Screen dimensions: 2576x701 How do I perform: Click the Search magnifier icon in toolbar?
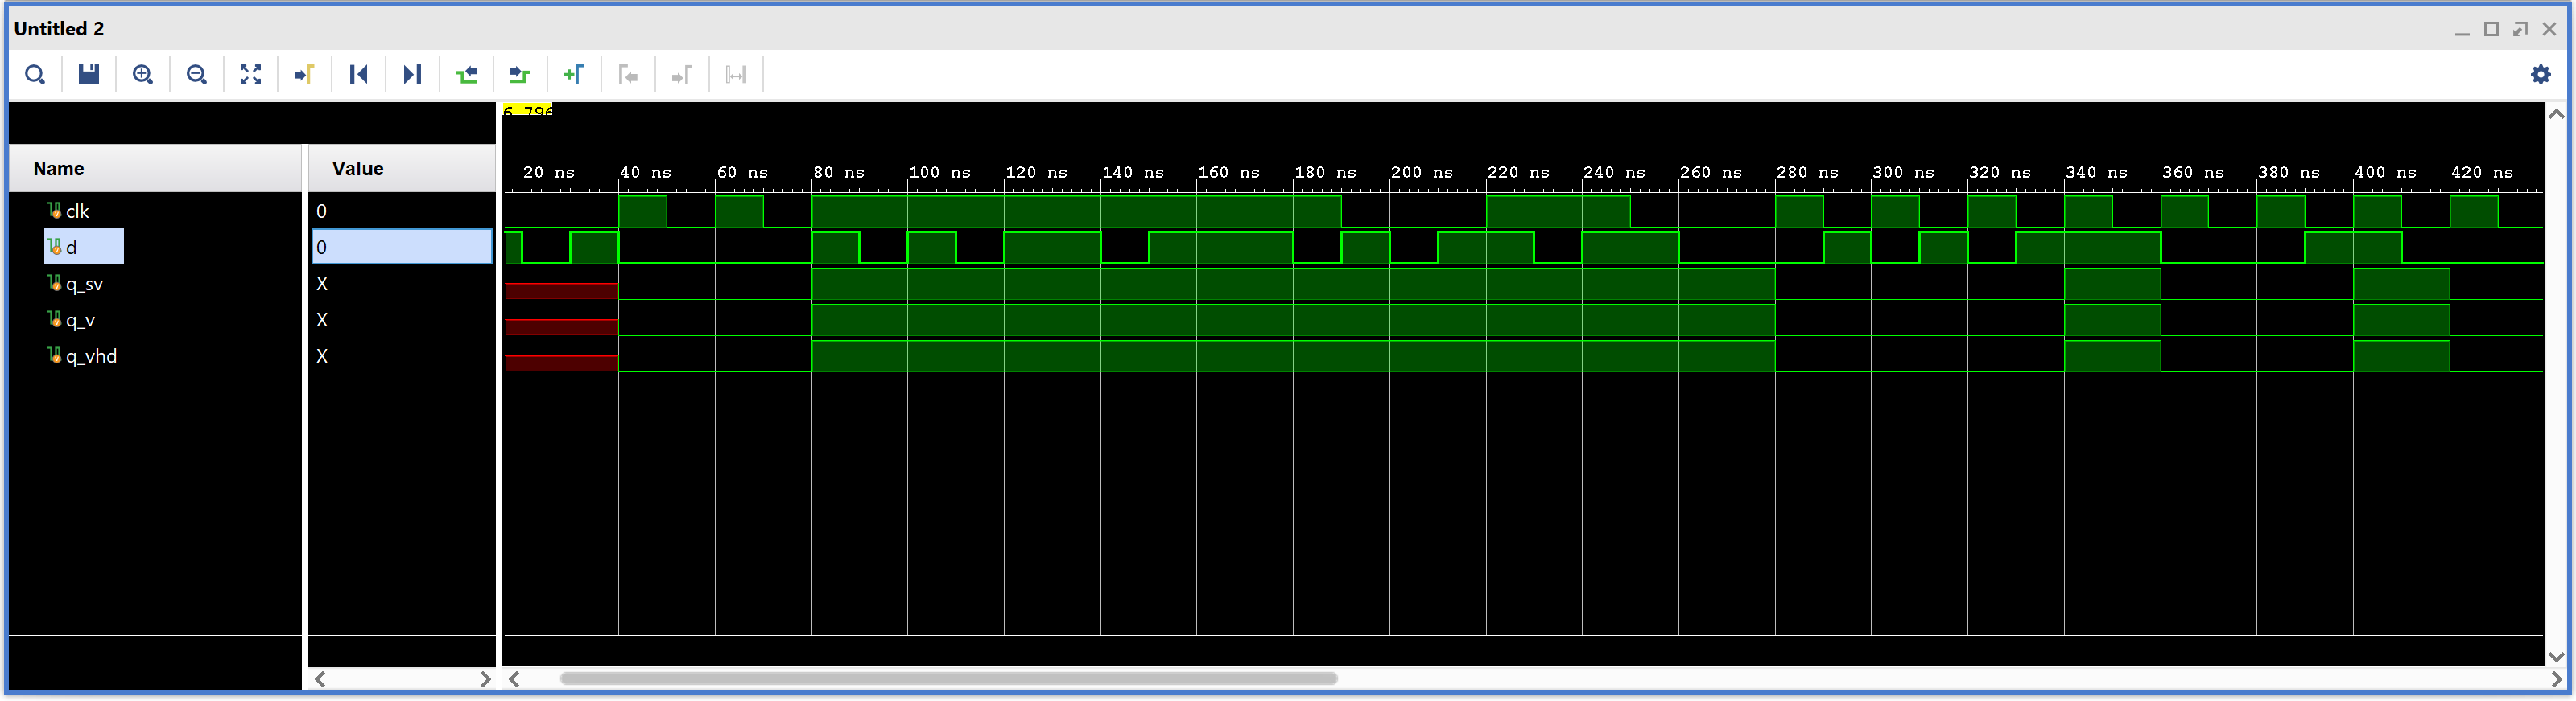[35, 75]
